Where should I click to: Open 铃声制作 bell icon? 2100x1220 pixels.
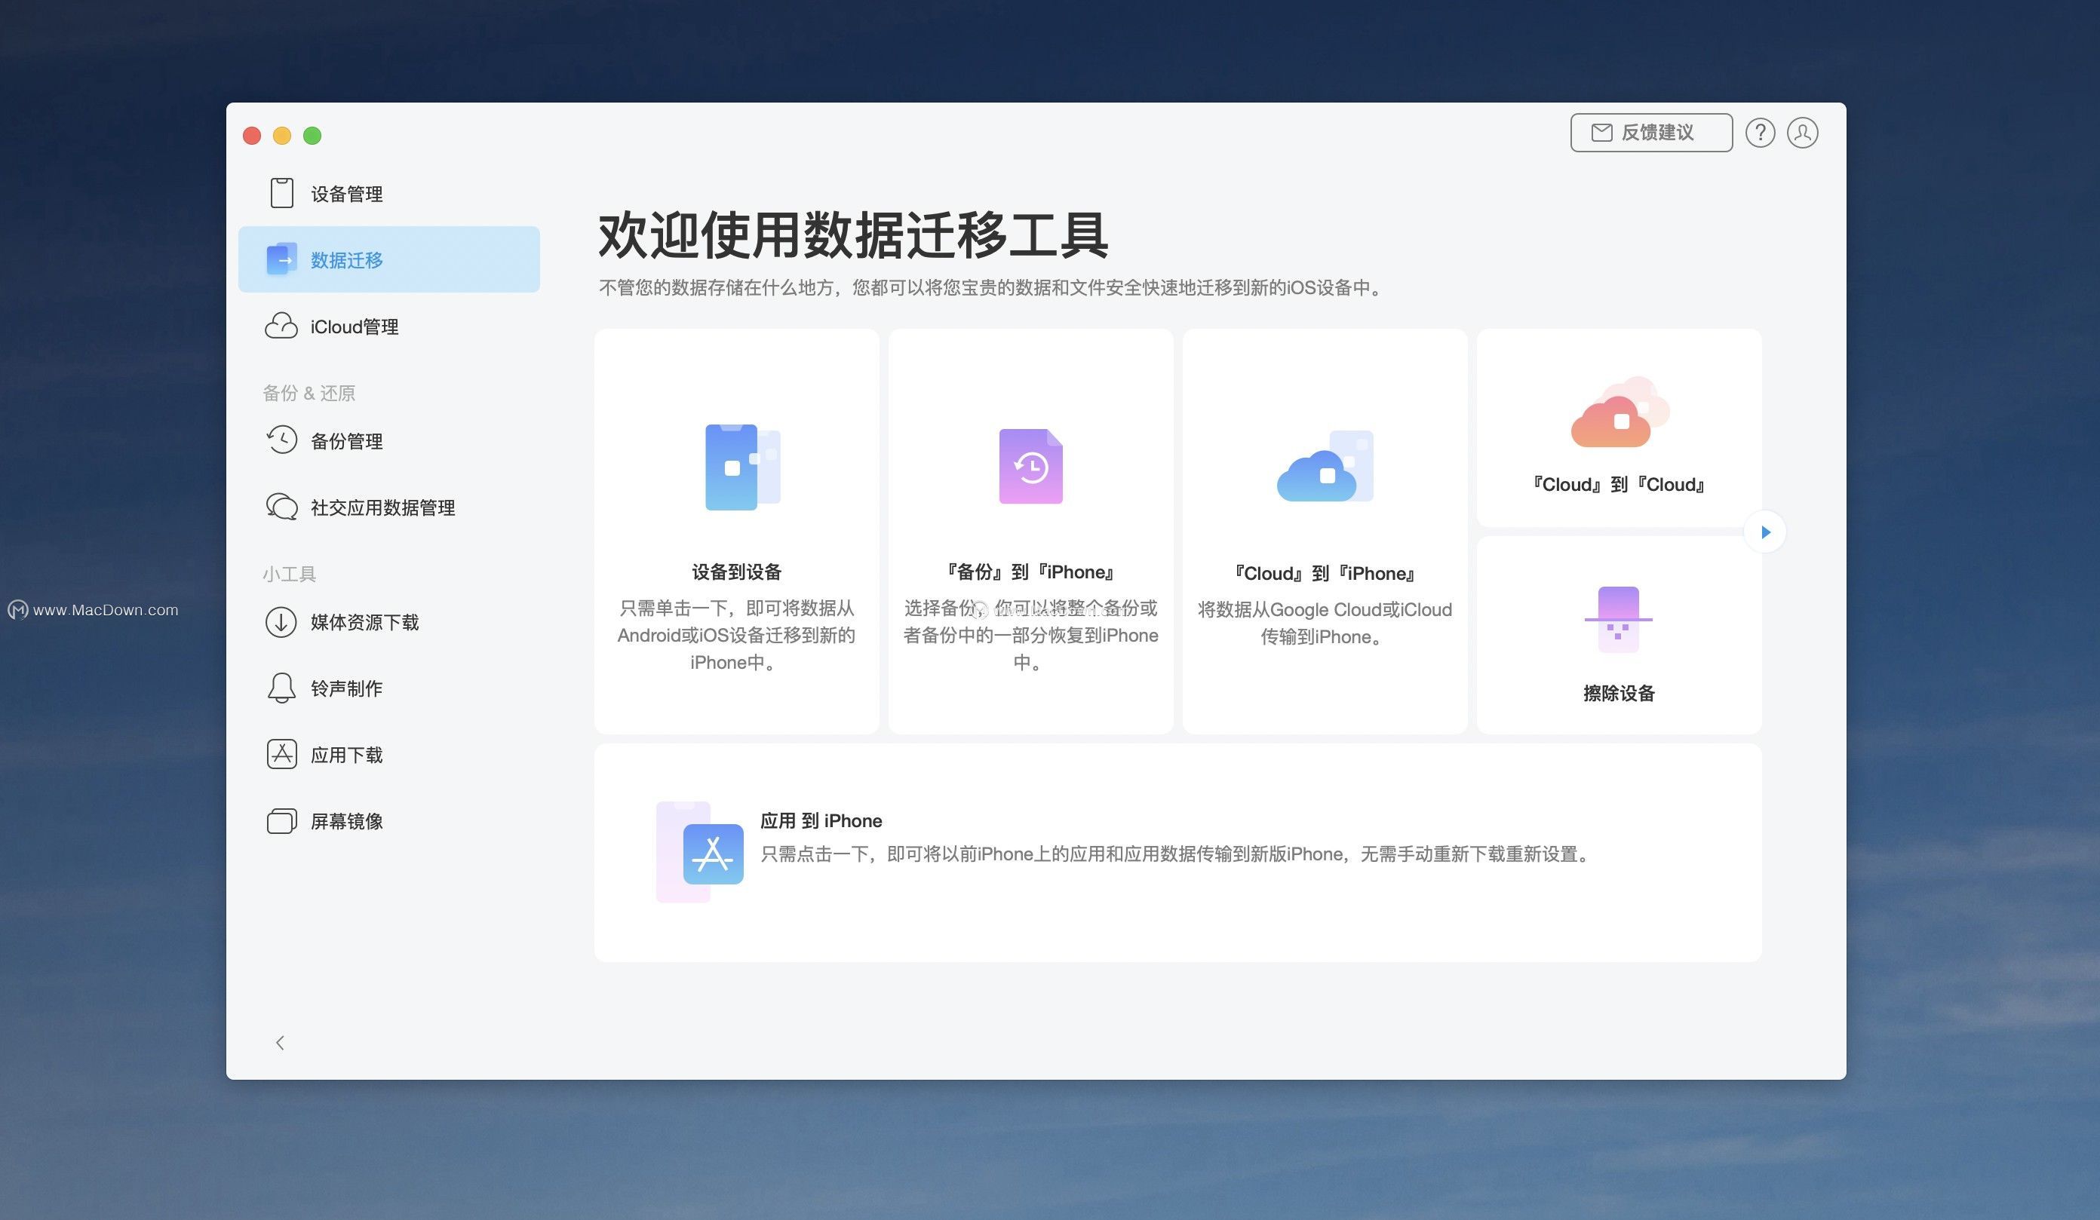[x=281, y=688]
